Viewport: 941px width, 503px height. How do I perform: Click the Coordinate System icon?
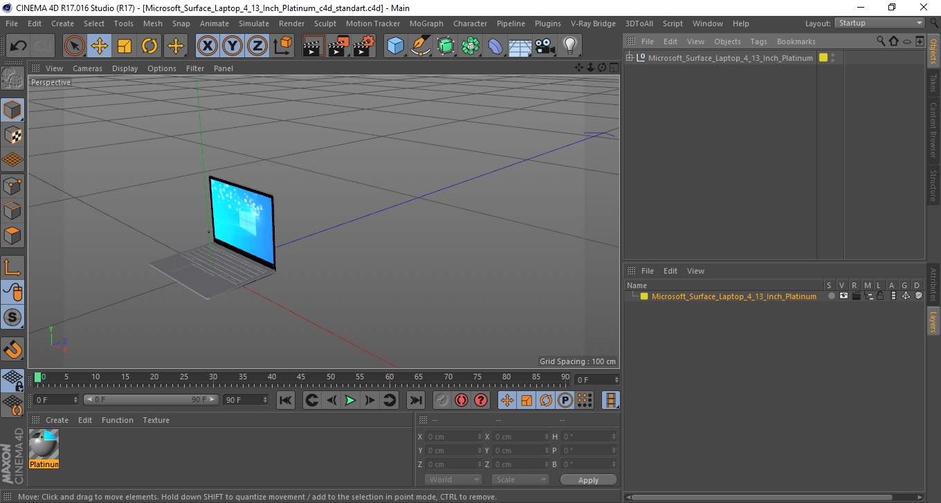282,46
